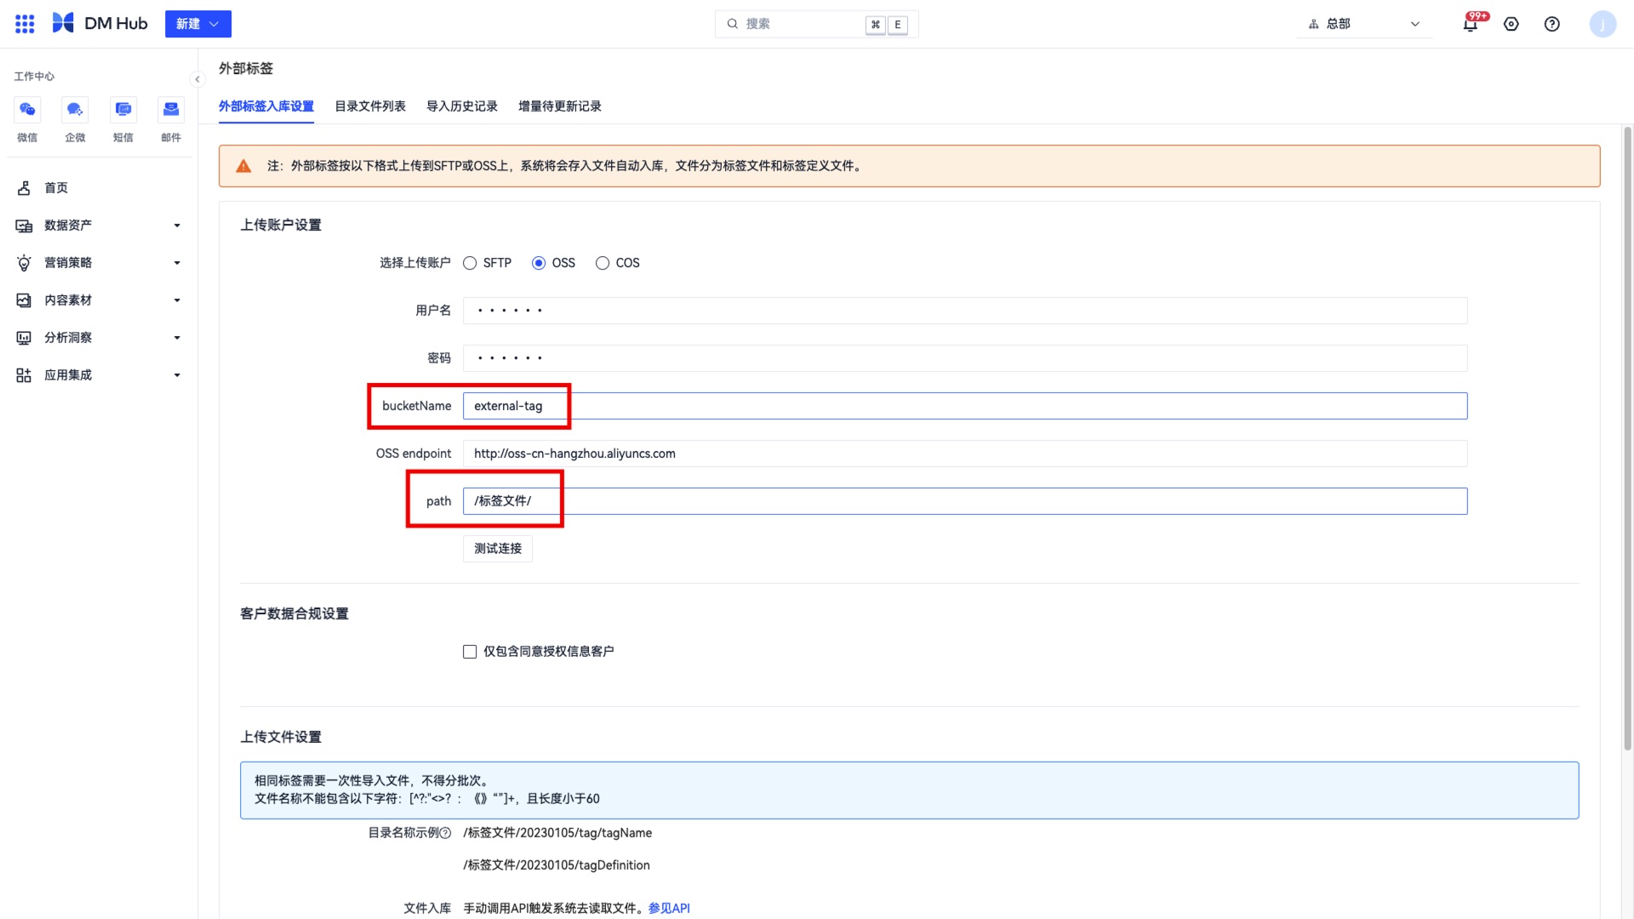Click the 分析洞察 icon
Image resolution: width=1634 pixels, height=919 pixels.
point(24,338)
